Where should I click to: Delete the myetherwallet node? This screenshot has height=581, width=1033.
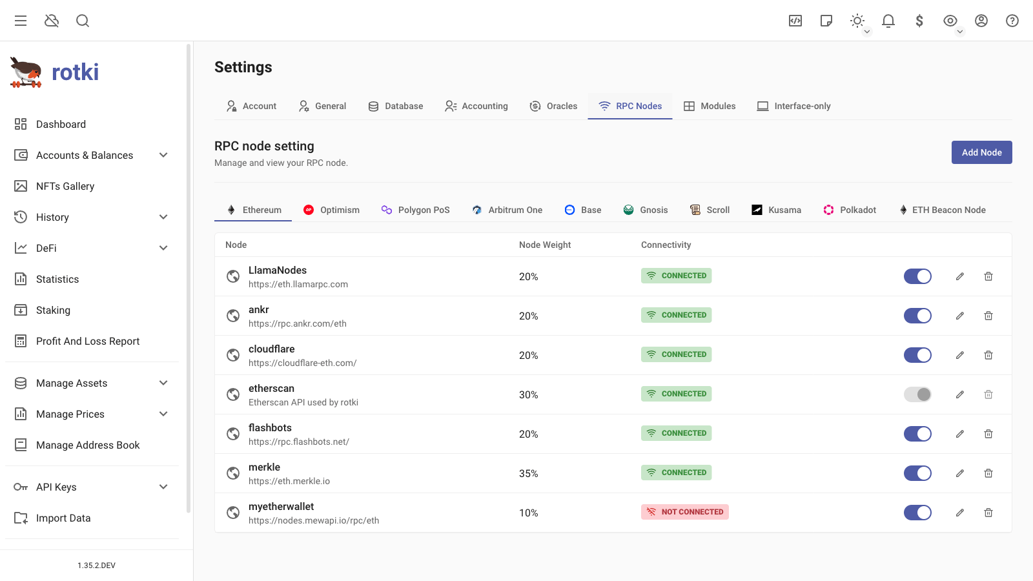pyautogui.click(x=988, y=513)
